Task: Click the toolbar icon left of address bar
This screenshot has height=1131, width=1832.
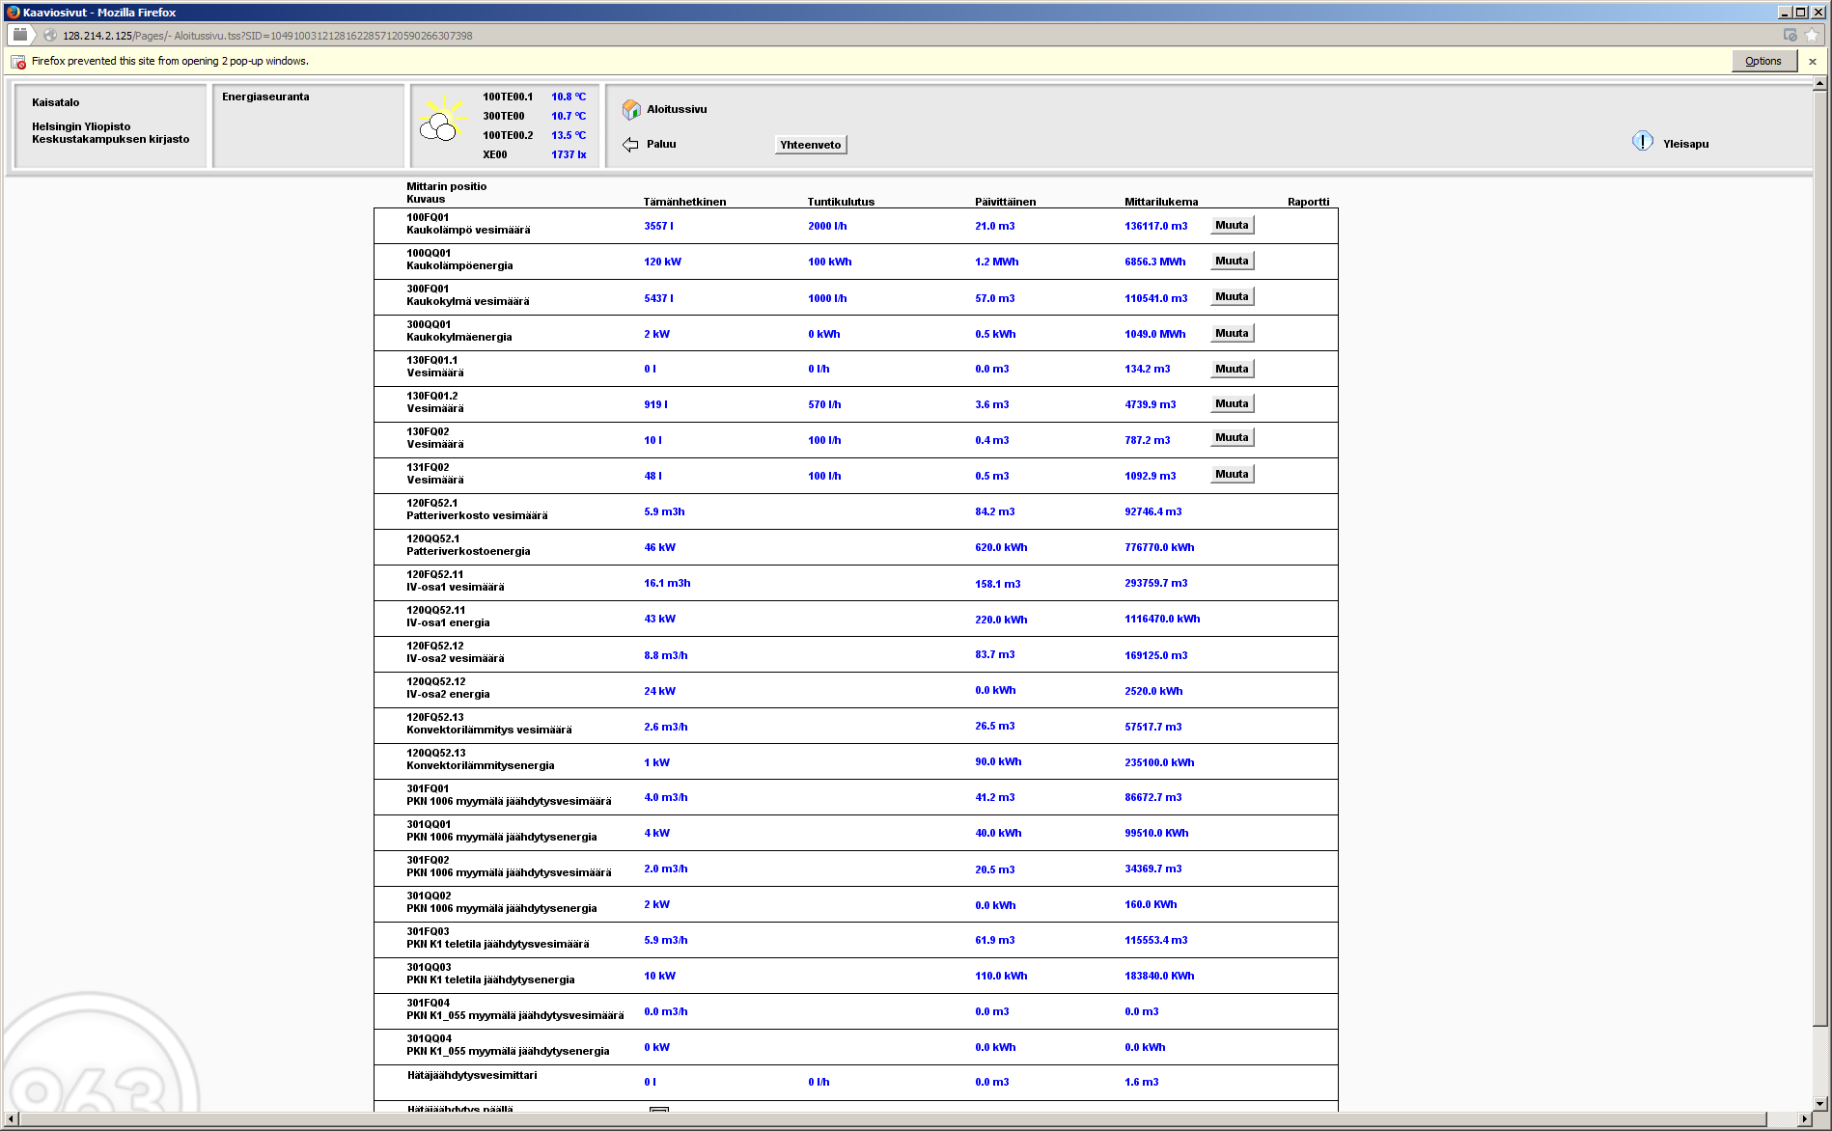Action: tap(19, 35)
